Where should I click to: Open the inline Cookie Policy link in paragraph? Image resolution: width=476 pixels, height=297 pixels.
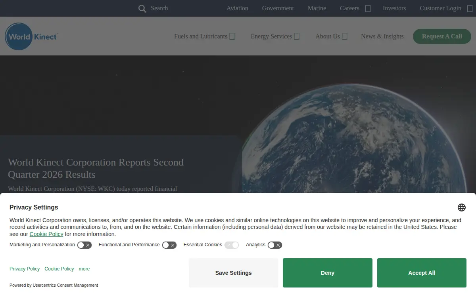(46, 234)
